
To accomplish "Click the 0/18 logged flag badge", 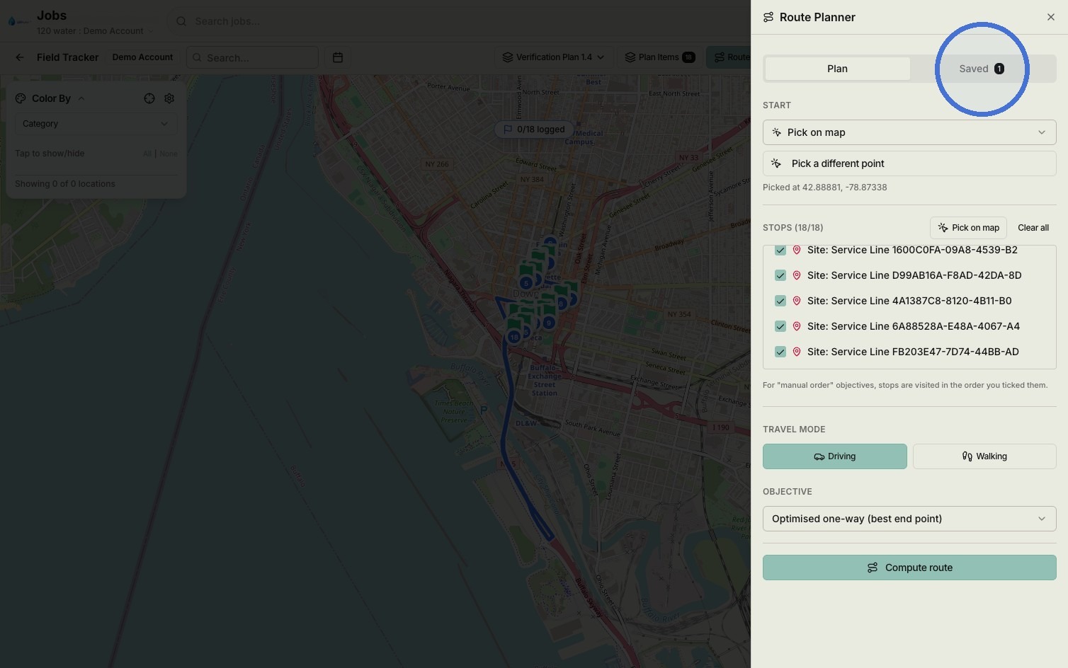I will (x=534, y=129).
